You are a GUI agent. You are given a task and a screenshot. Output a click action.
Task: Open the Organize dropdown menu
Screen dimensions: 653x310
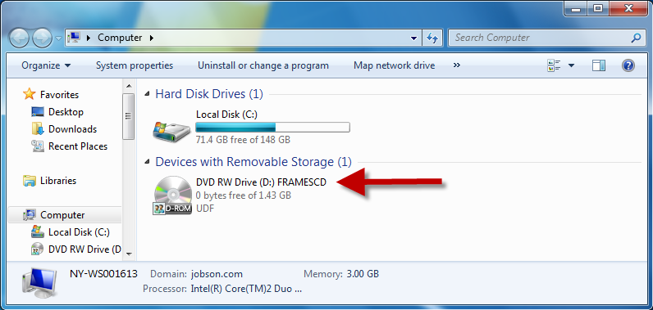click(x=46, y=65)
